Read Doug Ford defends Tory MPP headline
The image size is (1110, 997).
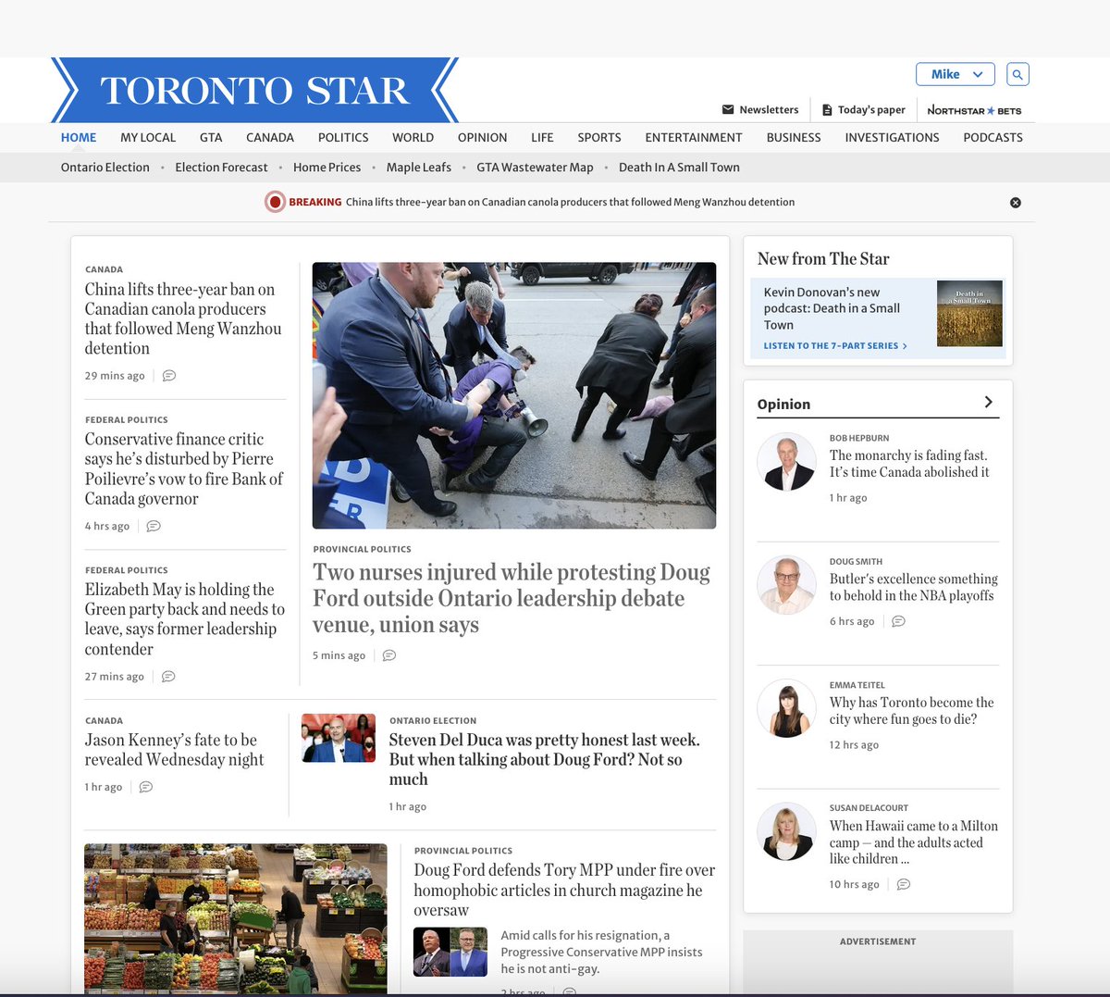click(x=564, y=890)
